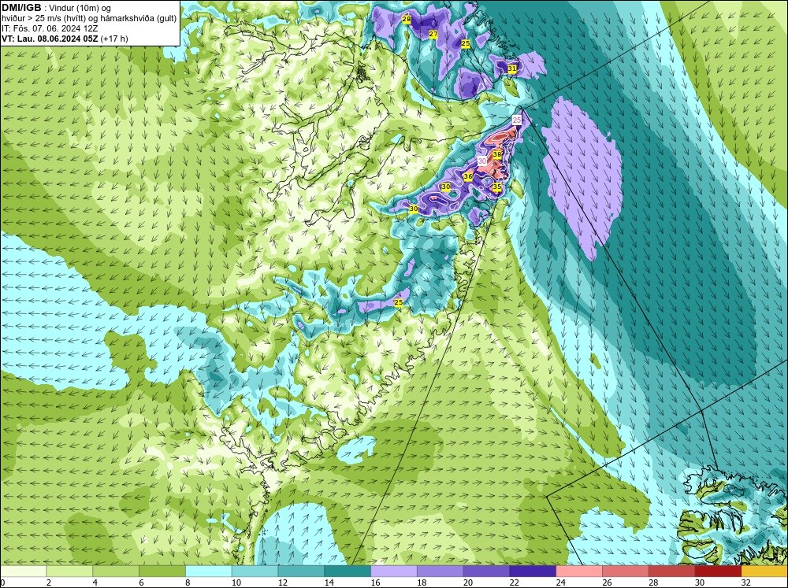Pick the 12–14 m/s teal legend swatch
This screenshot has width=788, height=588.
(x=301, y=571)
